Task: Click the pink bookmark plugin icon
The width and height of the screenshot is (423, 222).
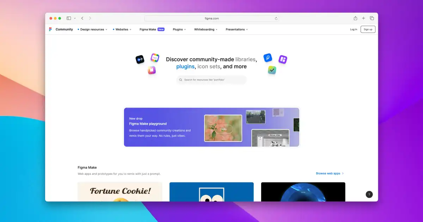Action: pyautogui.click(x=152, y=70)
